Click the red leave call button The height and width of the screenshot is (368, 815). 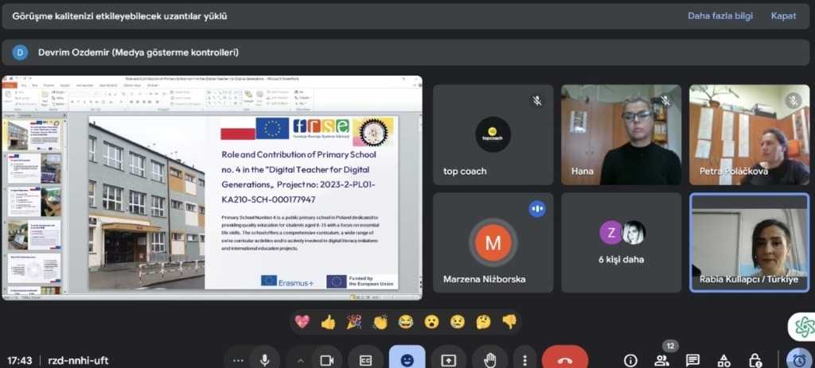click(x=565, y=359)
